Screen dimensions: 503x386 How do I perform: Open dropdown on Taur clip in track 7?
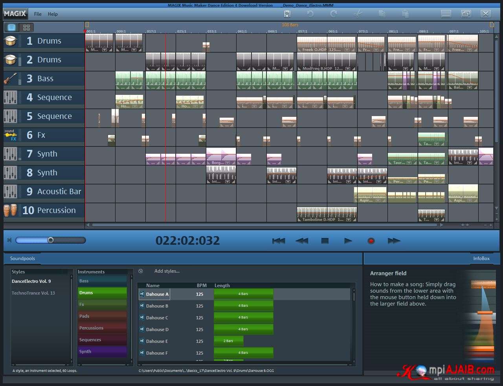409,163
